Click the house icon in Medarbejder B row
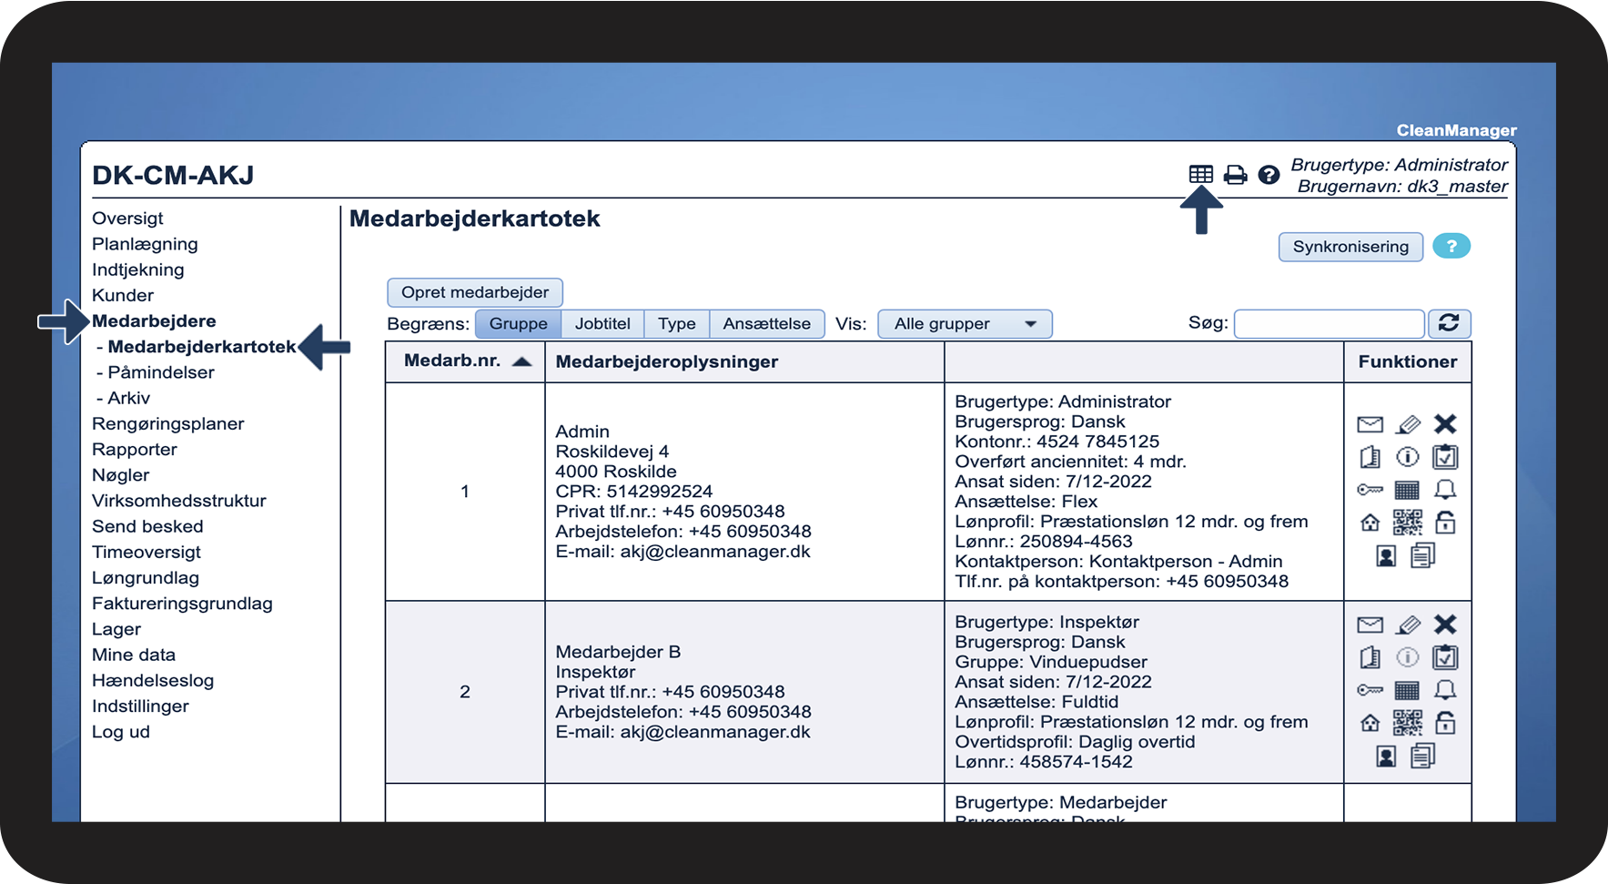Screen dimensions: 1608x884 pyautogui.click(x=1370, y=723)
